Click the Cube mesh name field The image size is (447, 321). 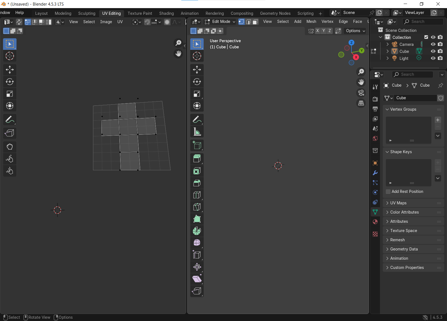pyautogui.click(x=416, y=98)
